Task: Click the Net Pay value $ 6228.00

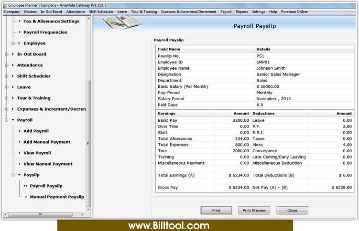Action: tap(342, 188)
